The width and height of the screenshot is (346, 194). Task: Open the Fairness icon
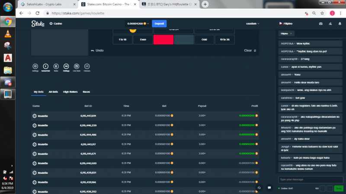pyautogui.click(x=87, y=67)
